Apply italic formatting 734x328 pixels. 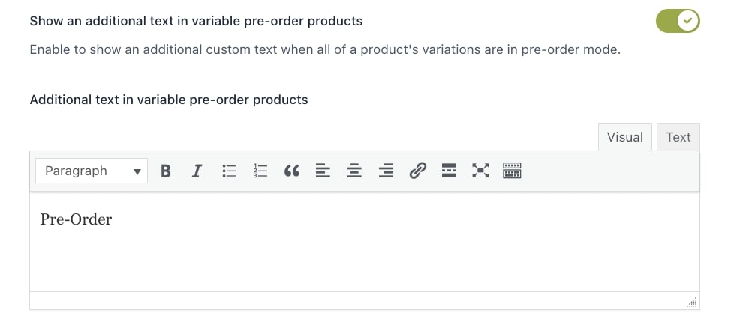coord(197,171)
